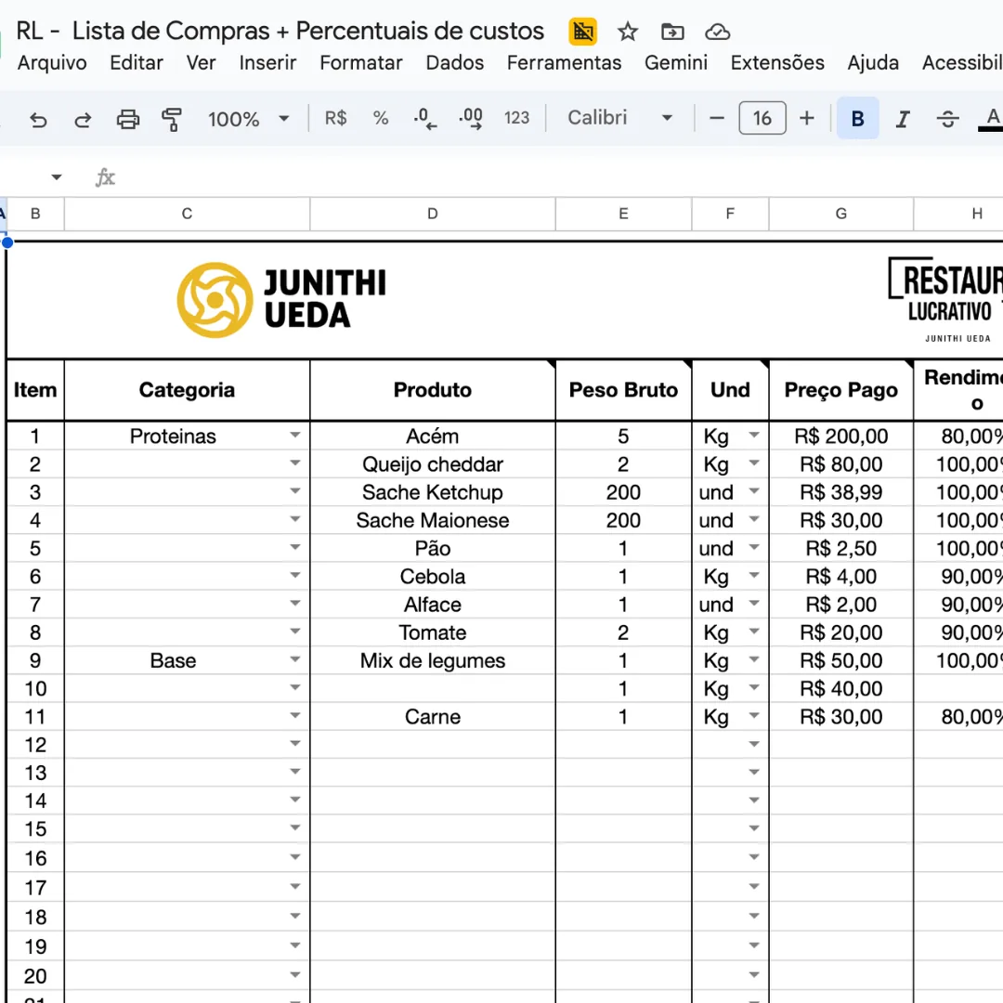Open Categoria dropdown in Queijo cheddar row

295,462
